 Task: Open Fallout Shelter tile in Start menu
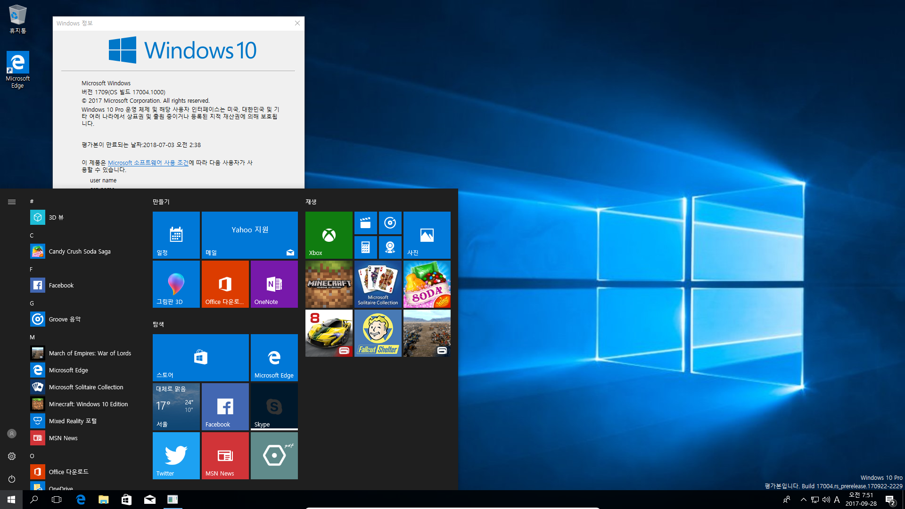coord(378,333)
